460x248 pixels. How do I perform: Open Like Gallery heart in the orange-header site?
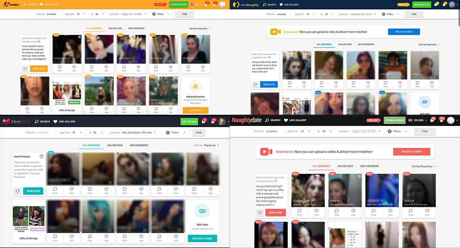click(x=41, y=4)
